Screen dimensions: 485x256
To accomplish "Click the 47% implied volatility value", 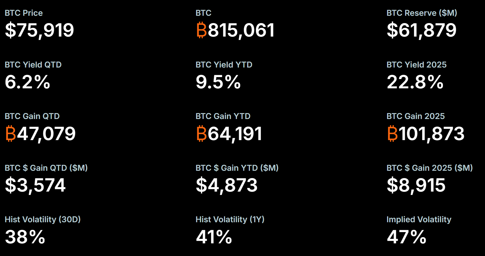I will 407,237.
